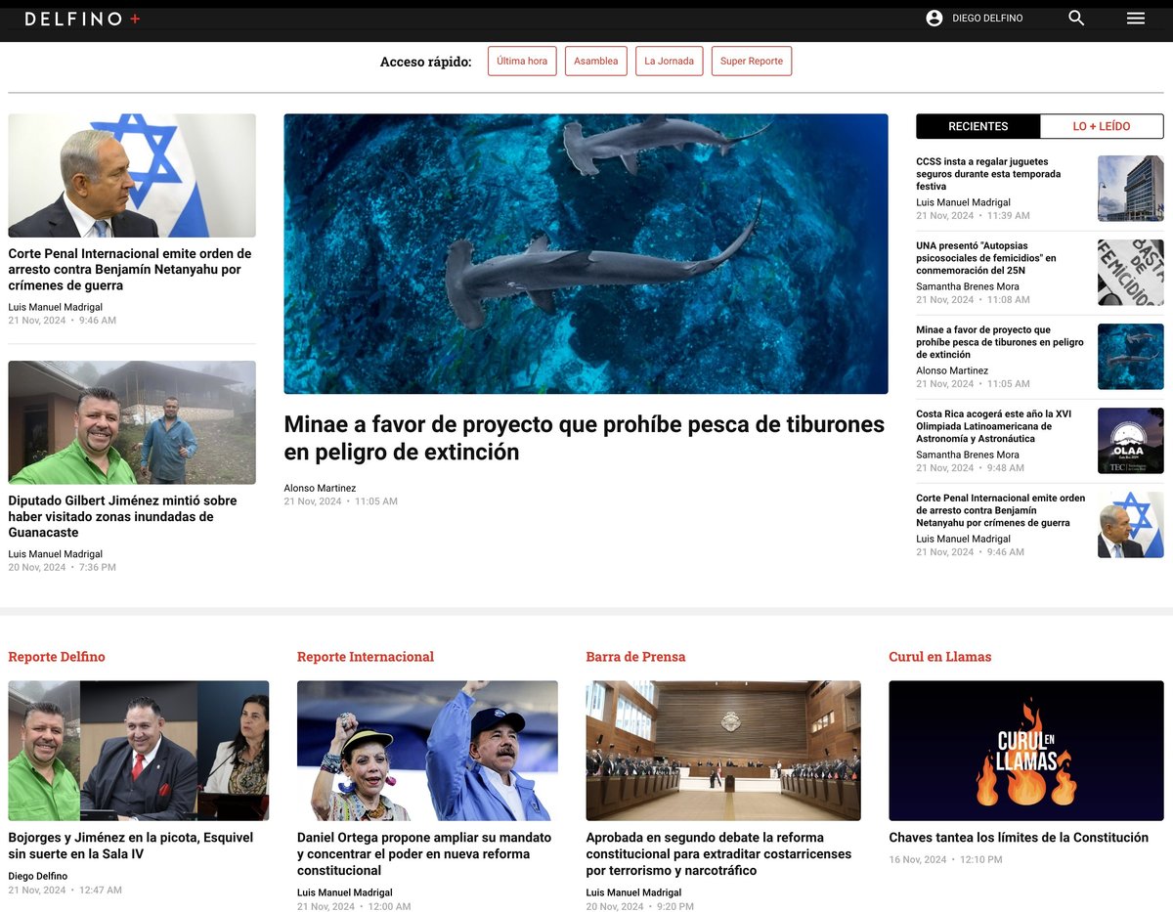Image resolution: width=1173 pixels, height=912 pixels.
Task: Open CCSS juguetes seguros recent article
Action: (x=988, y=174)
